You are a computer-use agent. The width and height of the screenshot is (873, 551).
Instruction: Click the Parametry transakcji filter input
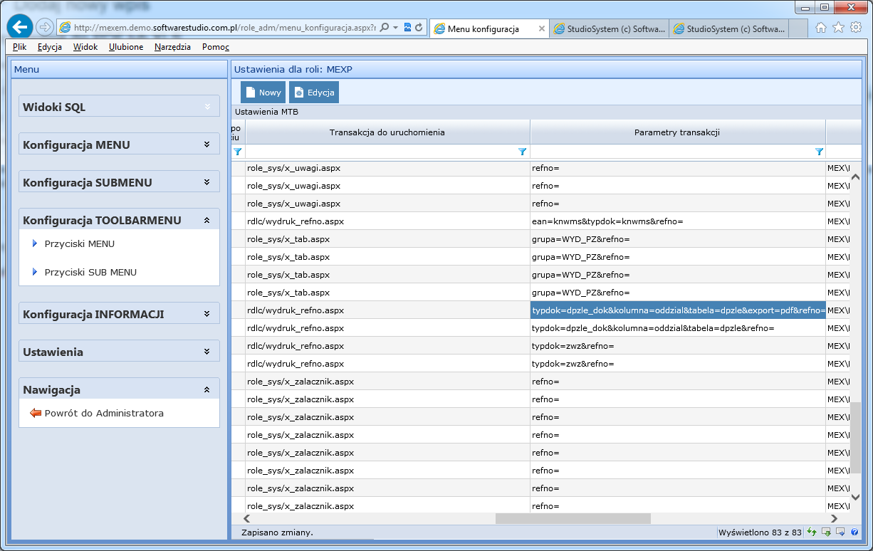[672, 152]
